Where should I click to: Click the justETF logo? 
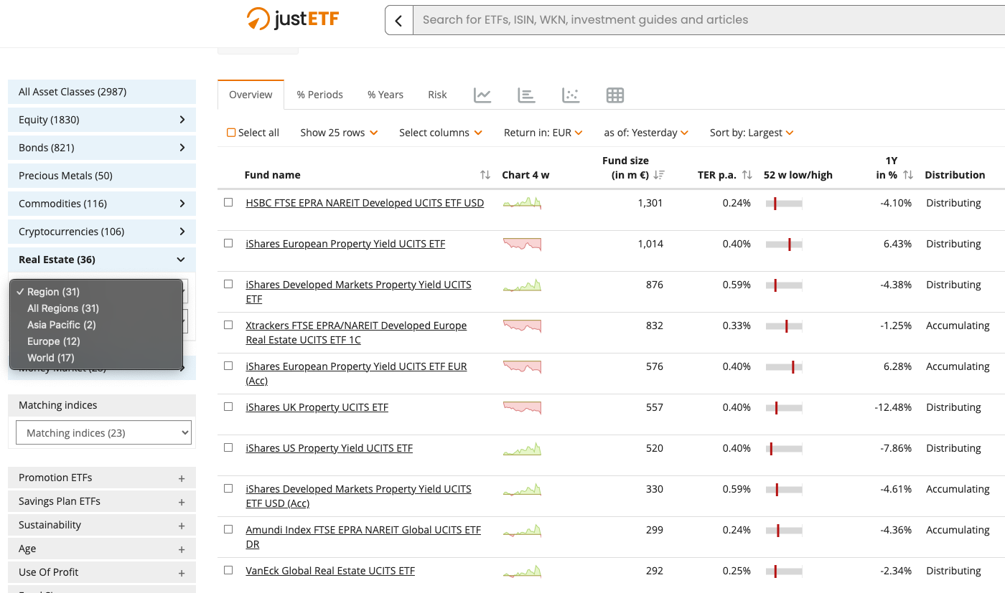292,19
